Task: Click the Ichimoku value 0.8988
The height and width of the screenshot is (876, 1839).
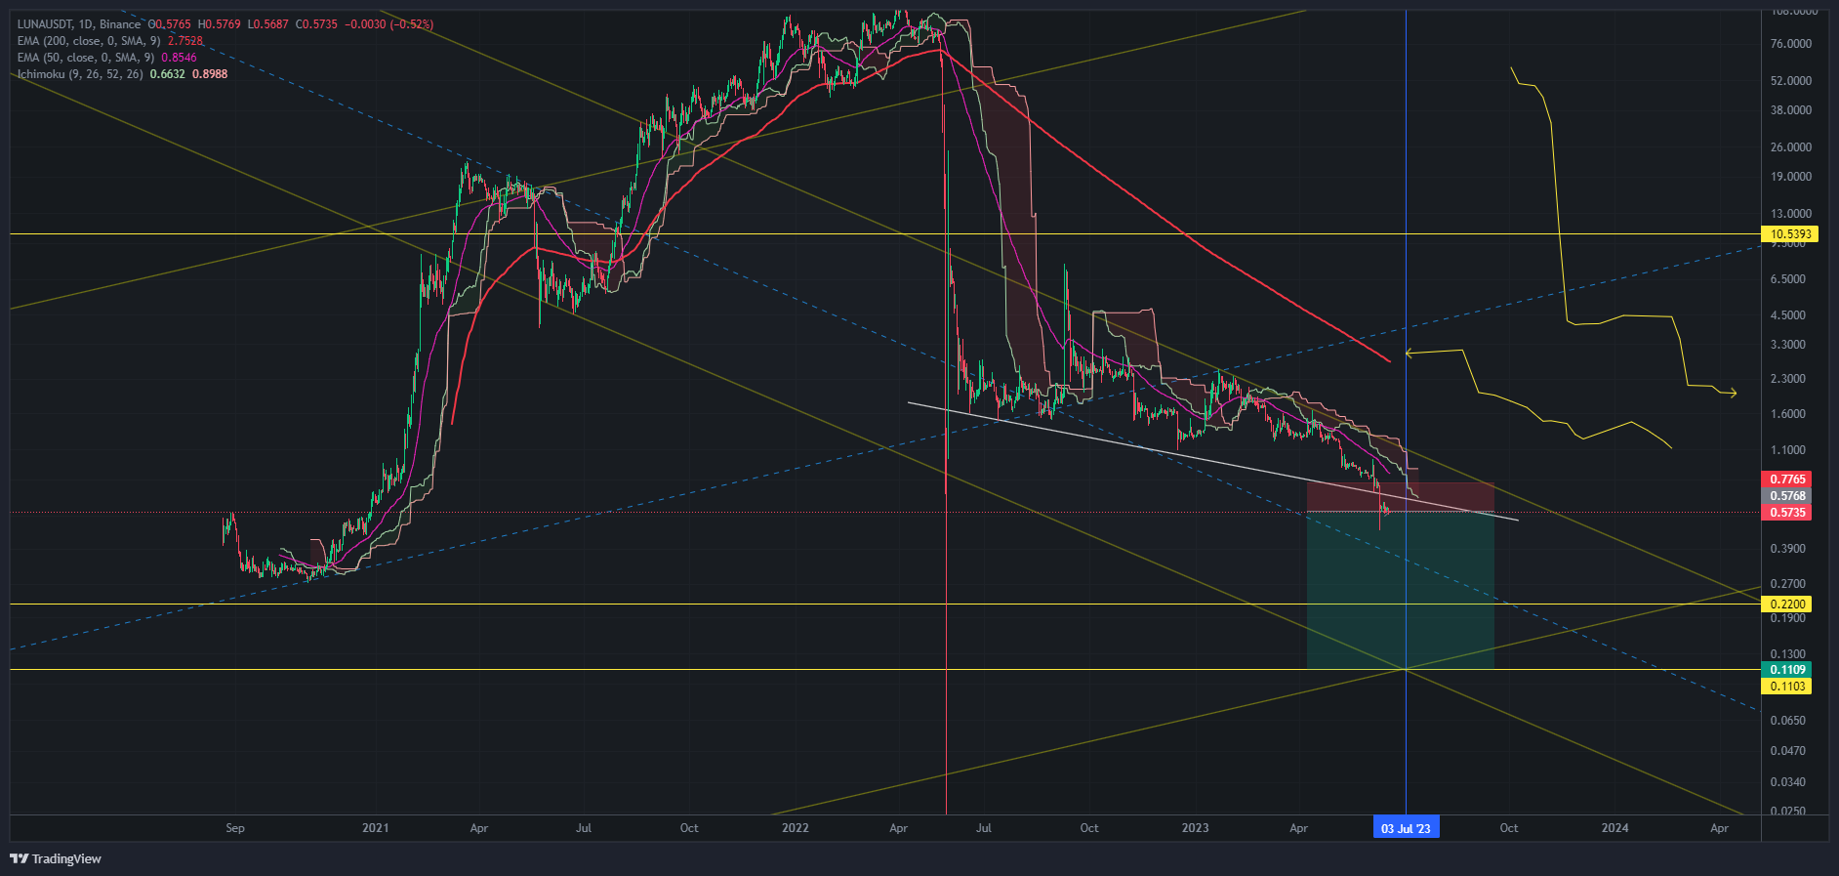Action: [210, 74]
